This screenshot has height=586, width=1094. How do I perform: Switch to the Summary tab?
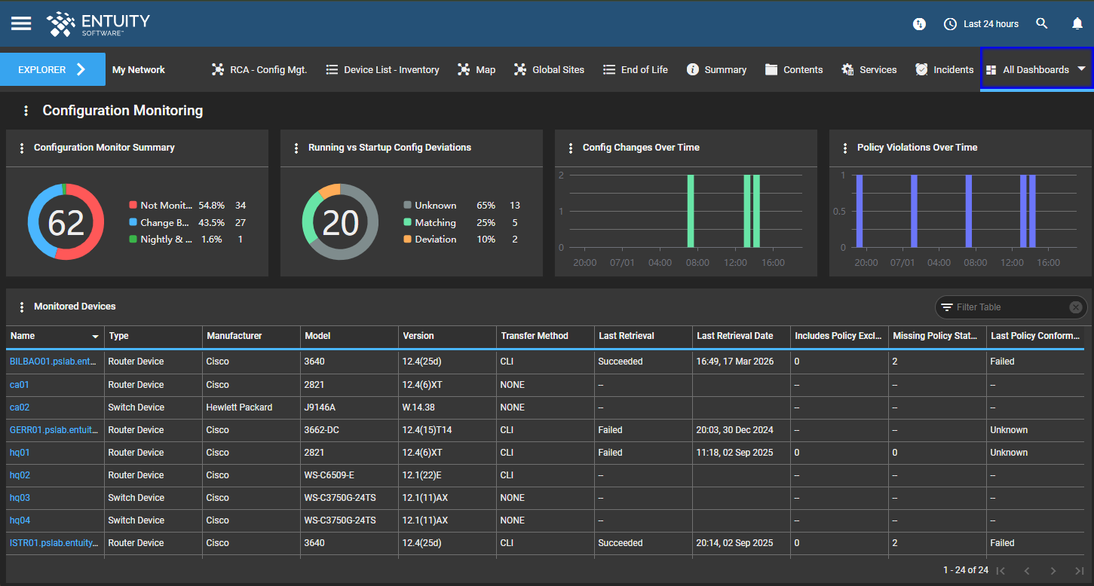pos(716,69)
